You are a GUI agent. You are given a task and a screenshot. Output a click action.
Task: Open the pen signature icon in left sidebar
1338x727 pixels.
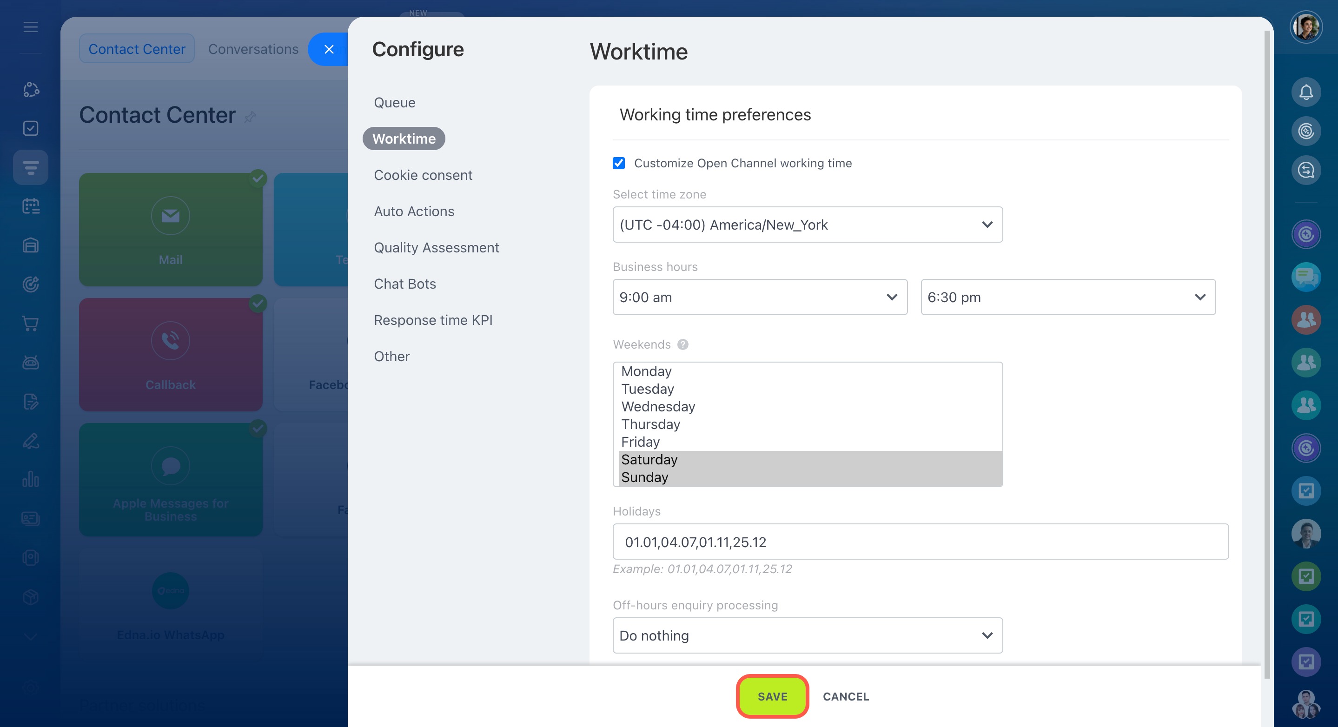[31, 440]
